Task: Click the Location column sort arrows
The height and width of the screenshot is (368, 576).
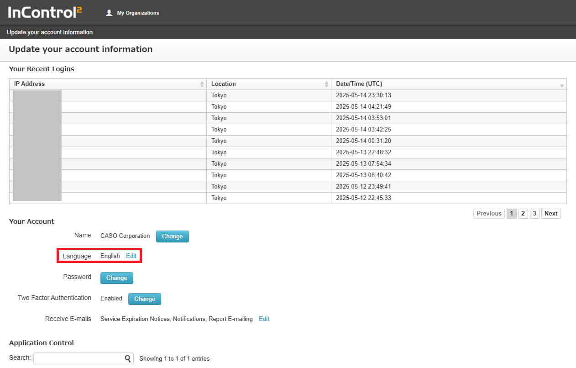Action: (x=326, y=84)
